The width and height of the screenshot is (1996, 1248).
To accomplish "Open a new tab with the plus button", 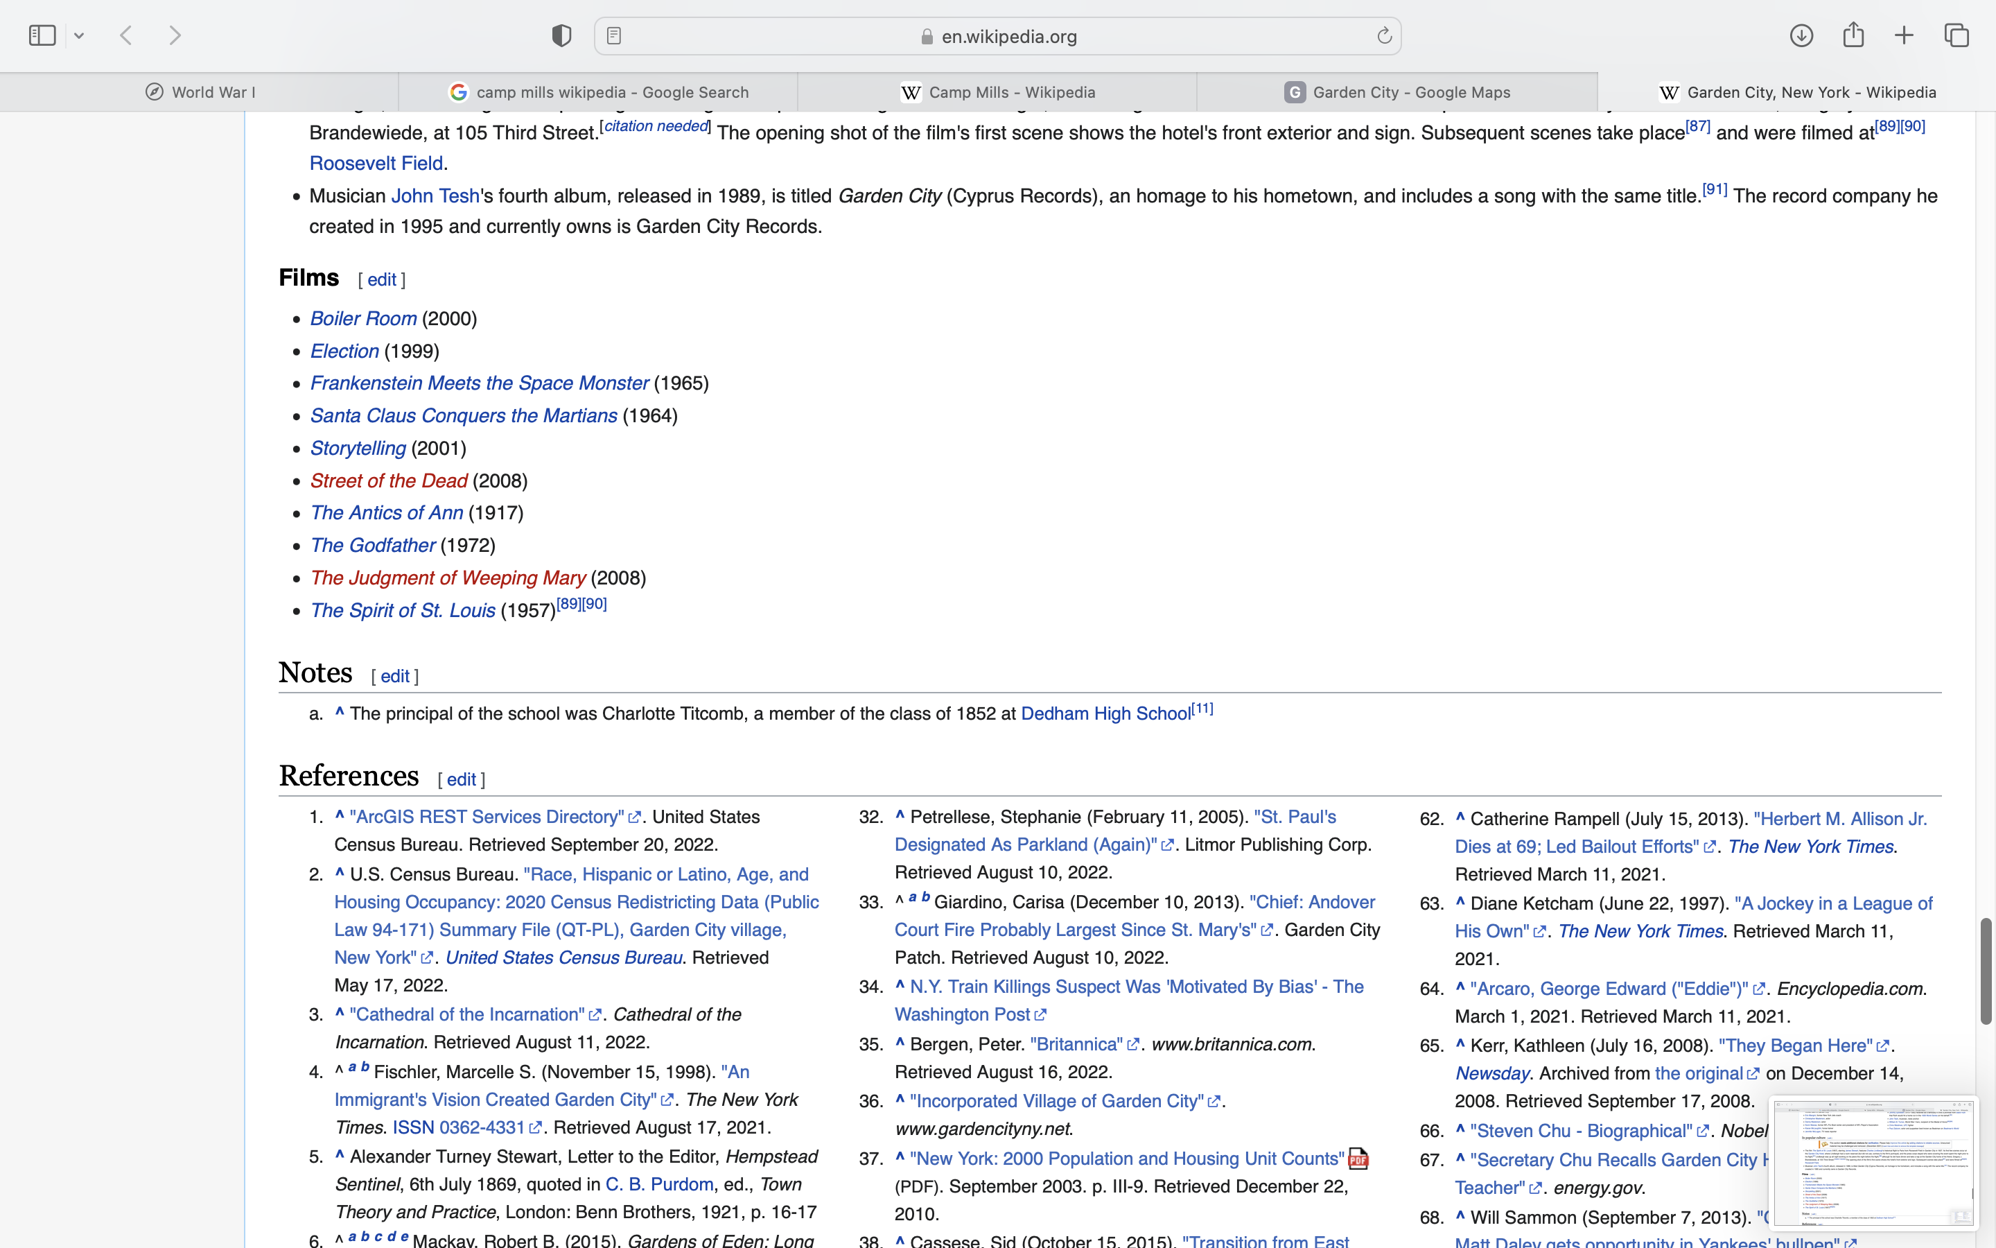I will point(1904,35).
